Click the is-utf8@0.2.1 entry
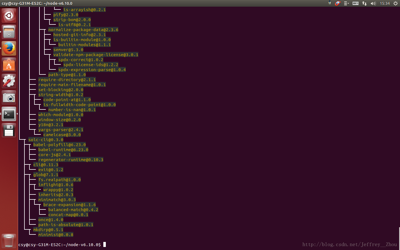 coord(74,25)
